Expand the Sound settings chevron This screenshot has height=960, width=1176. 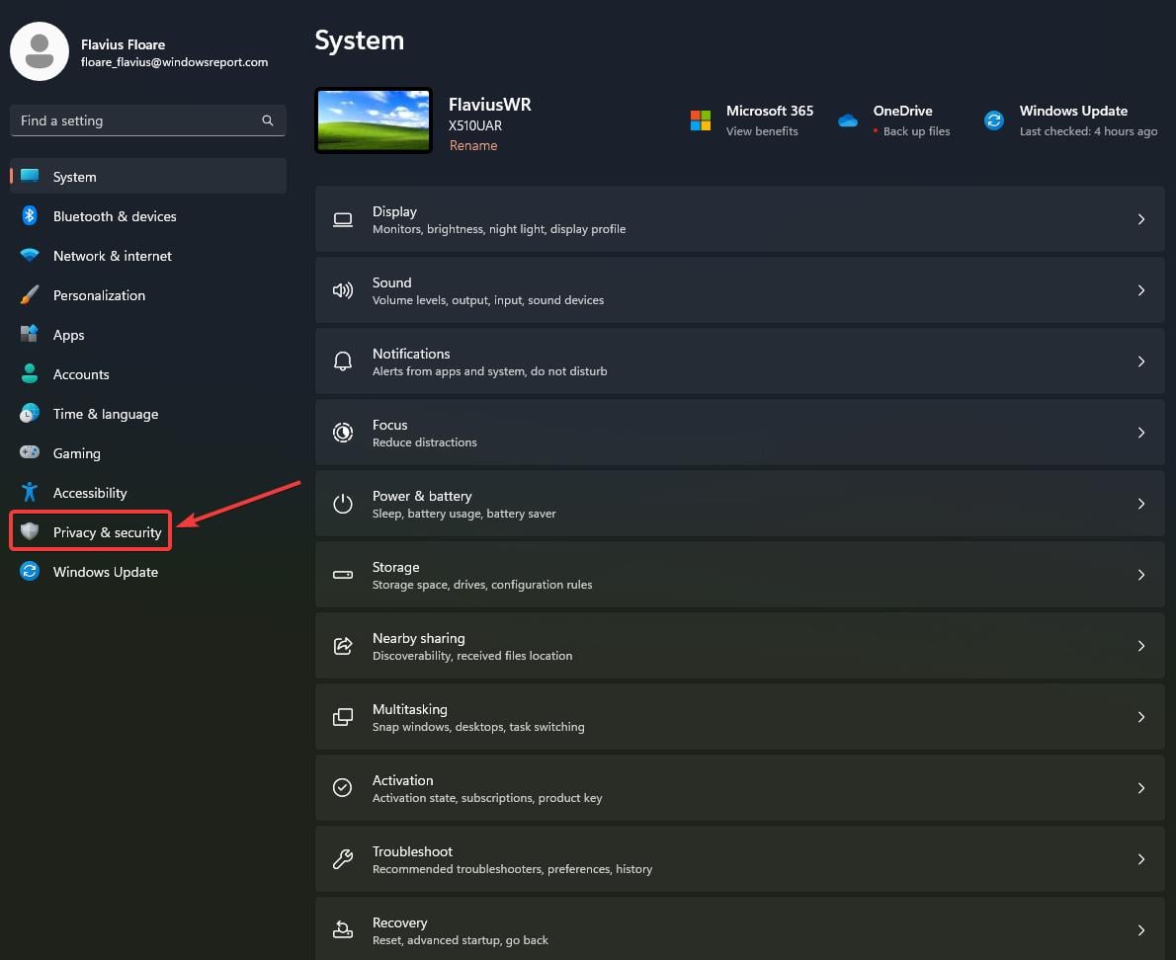(1140, 290)
